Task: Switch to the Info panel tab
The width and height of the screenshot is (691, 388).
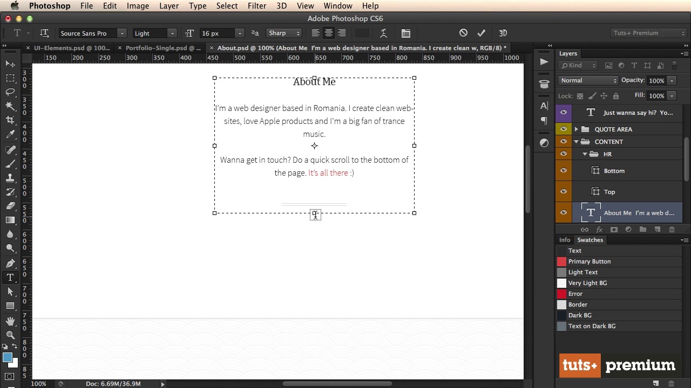Action: pos(564,240)
